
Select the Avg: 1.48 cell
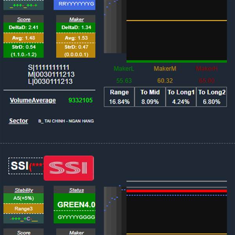(23, 38)
